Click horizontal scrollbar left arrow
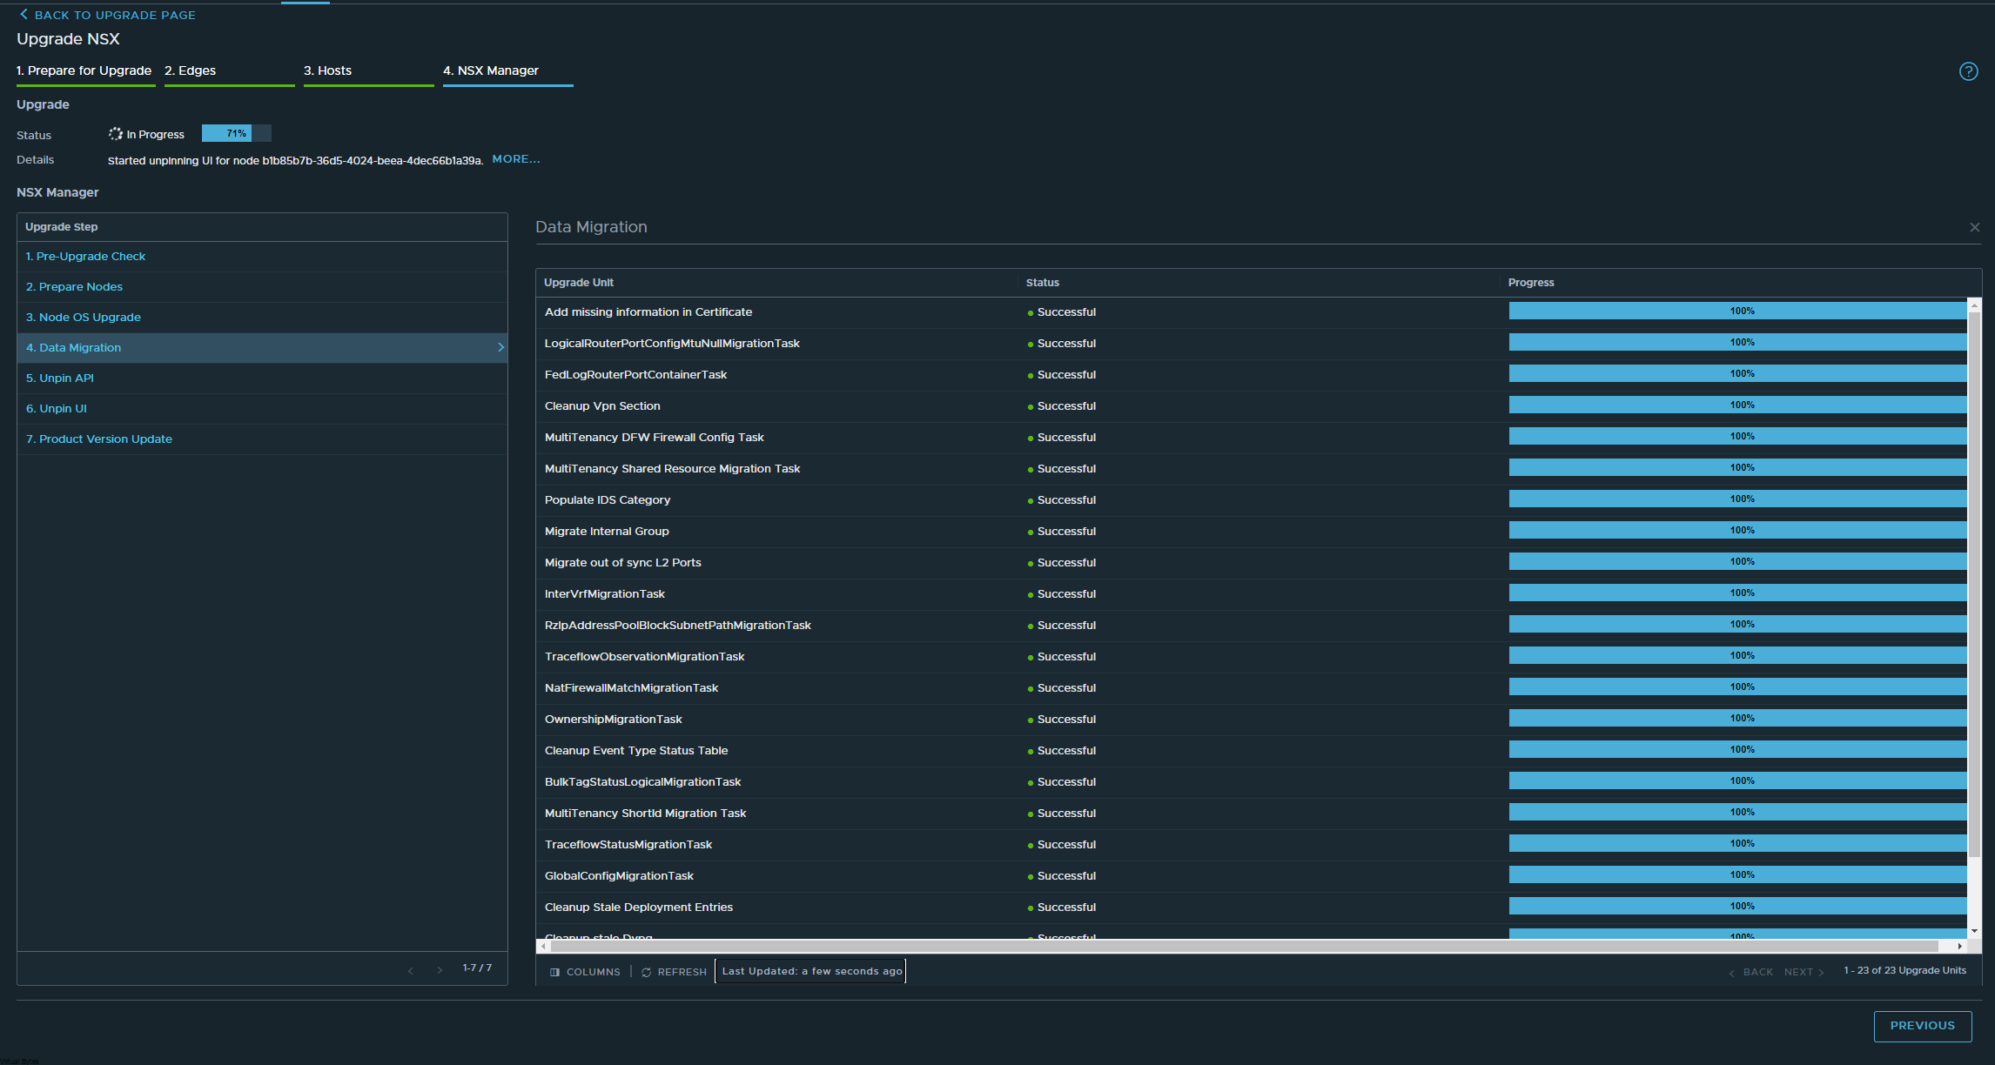 (545, 946)
